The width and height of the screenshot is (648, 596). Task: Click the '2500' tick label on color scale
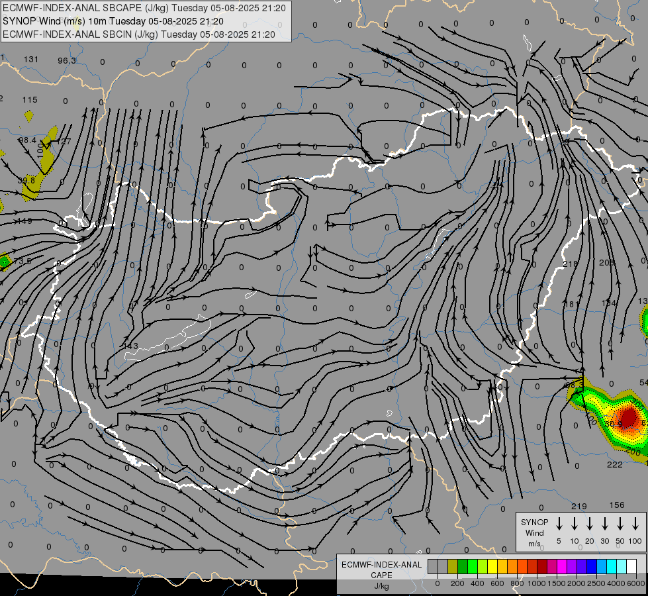[x=596, y=583]
